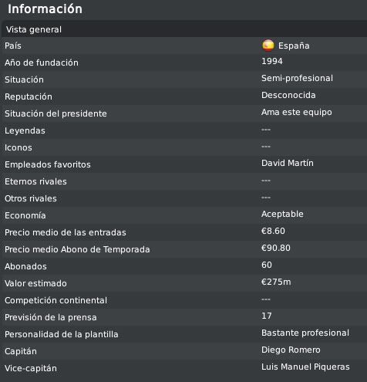Click the Bastante profesional personality value

[x=305, y=333]
